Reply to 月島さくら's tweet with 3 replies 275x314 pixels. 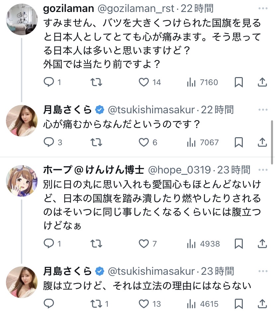click(49, 143)
